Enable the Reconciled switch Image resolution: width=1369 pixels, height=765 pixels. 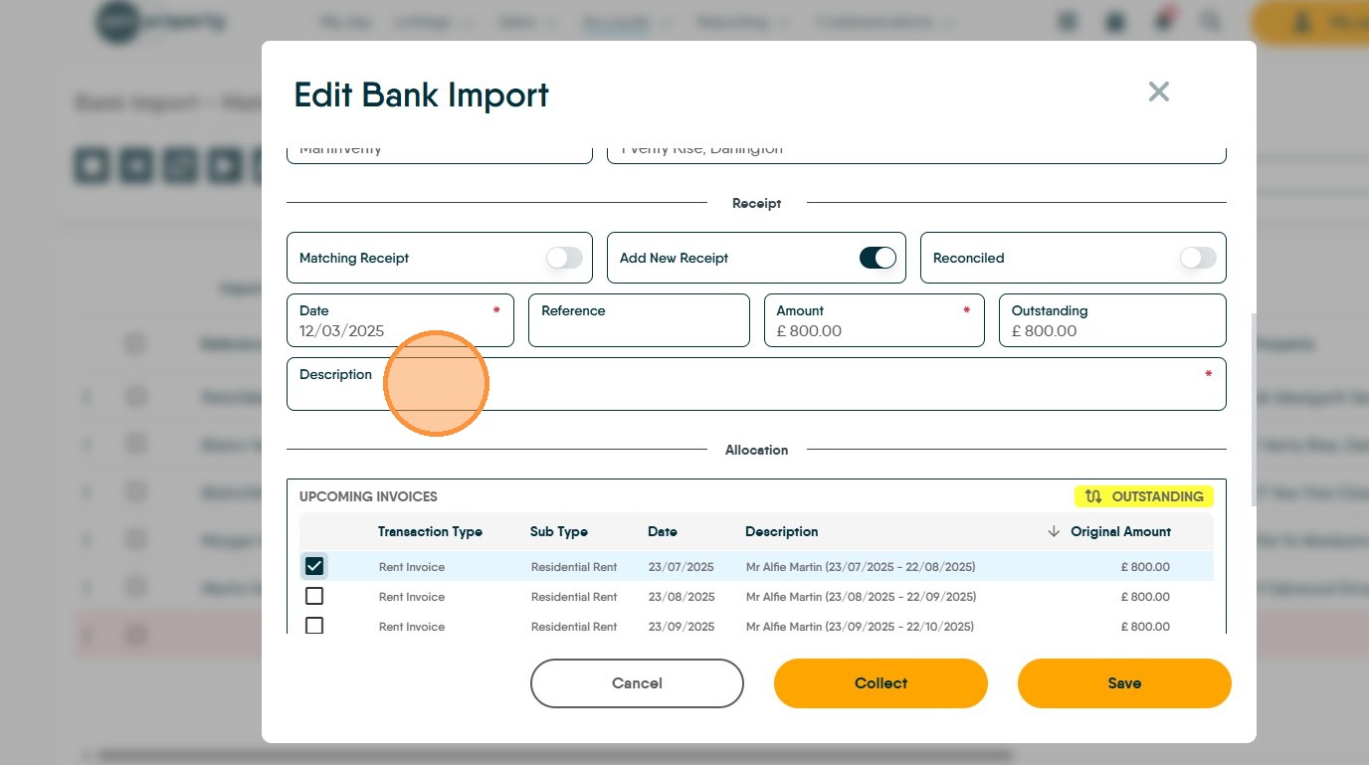tap(1198, 258)
